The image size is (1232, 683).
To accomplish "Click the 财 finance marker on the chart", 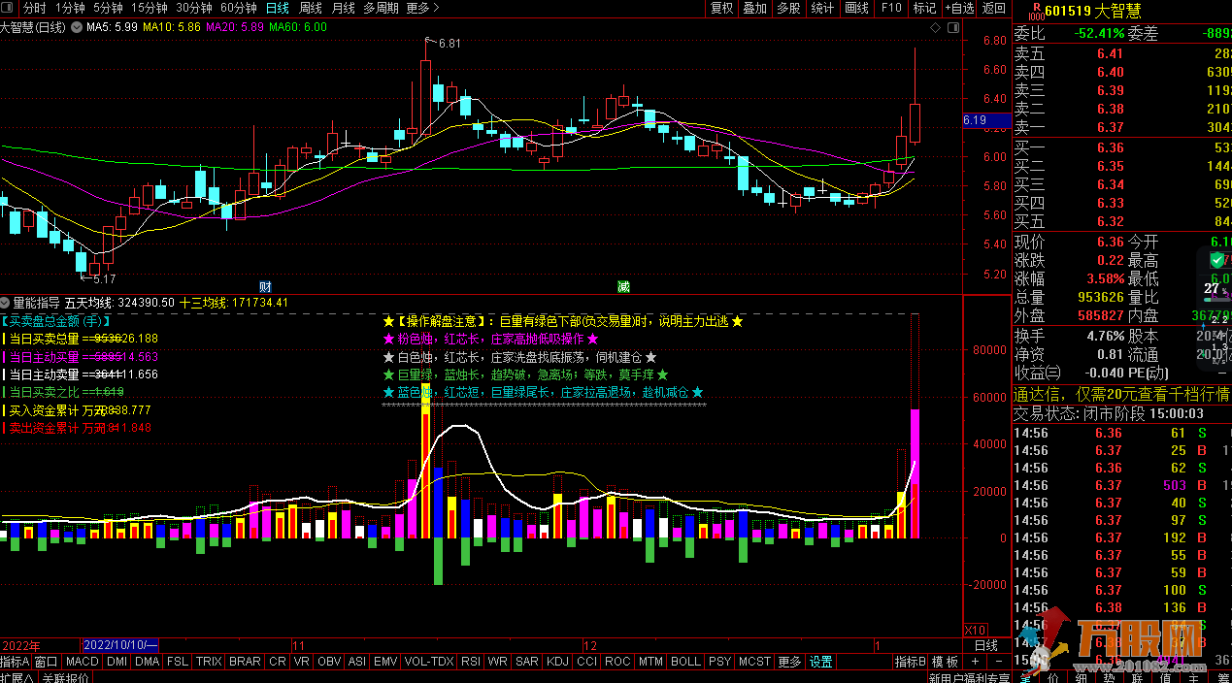I will [x=265, y=287].
